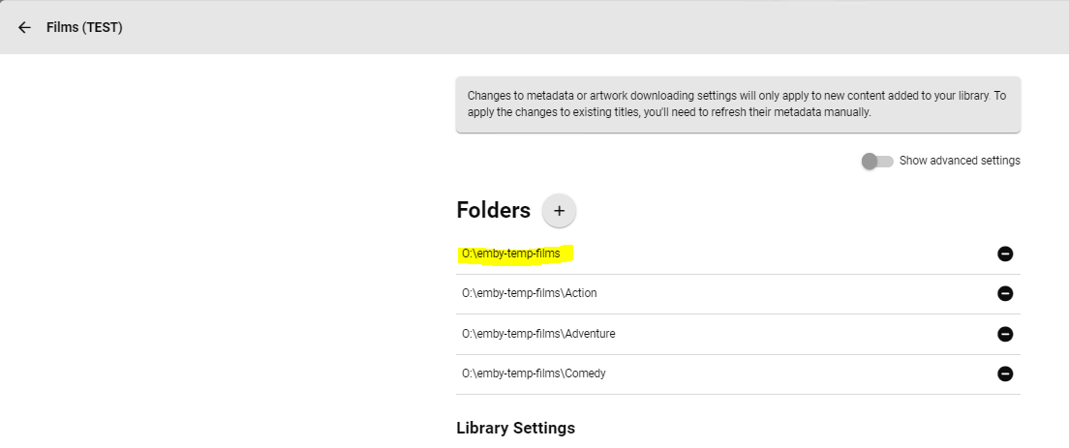The width and height of the screenshot is (1069, 448).
Task: Select the highlighted O:\emby-temp-films path
Action: pos(511,254)
